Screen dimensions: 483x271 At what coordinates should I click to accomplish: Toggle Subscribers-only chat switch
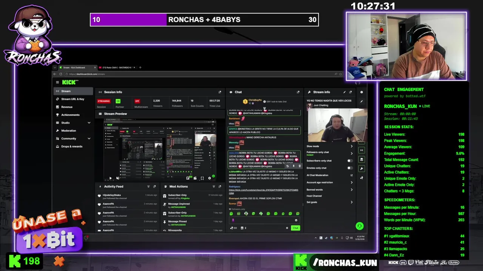point(350,161)
